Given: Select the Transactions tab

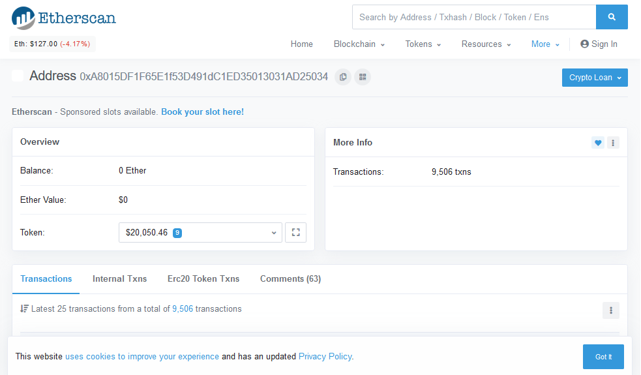Looking at the screenshot, I should pyautogui.click(x=46, y=279).
